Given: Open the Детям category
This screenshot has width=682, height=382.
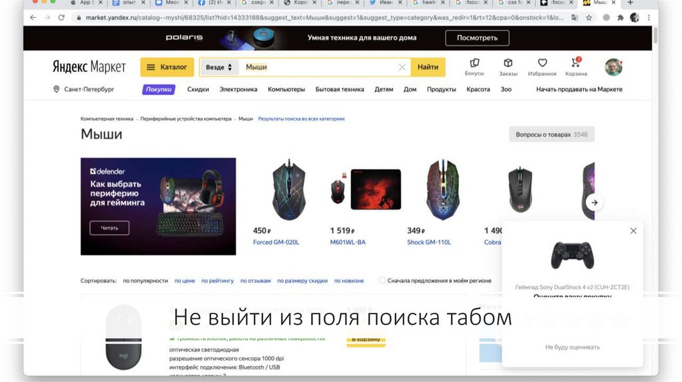Looking at the screenshot, I should coord(384,89).
